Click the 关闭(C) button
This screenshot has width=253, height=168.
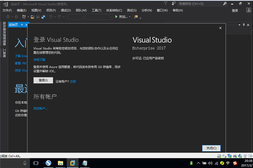tap(211, 148)
